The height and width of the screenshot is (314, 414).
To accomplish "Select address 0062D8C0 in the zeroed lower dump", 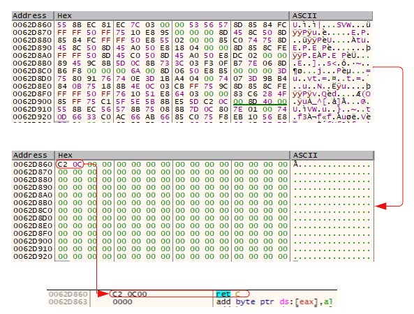I will (33, 210).
